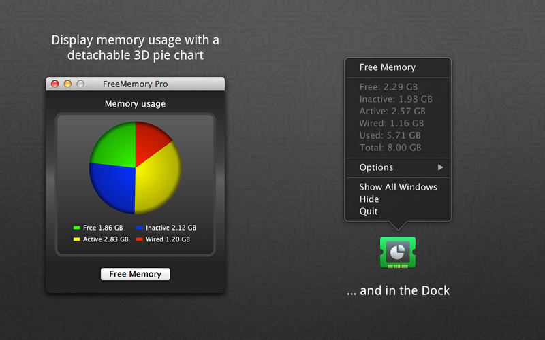This screenshot has height=340, width=545.
Task: Click the 'Wired 1.20 GB' legend label
Action: [168, 239]
